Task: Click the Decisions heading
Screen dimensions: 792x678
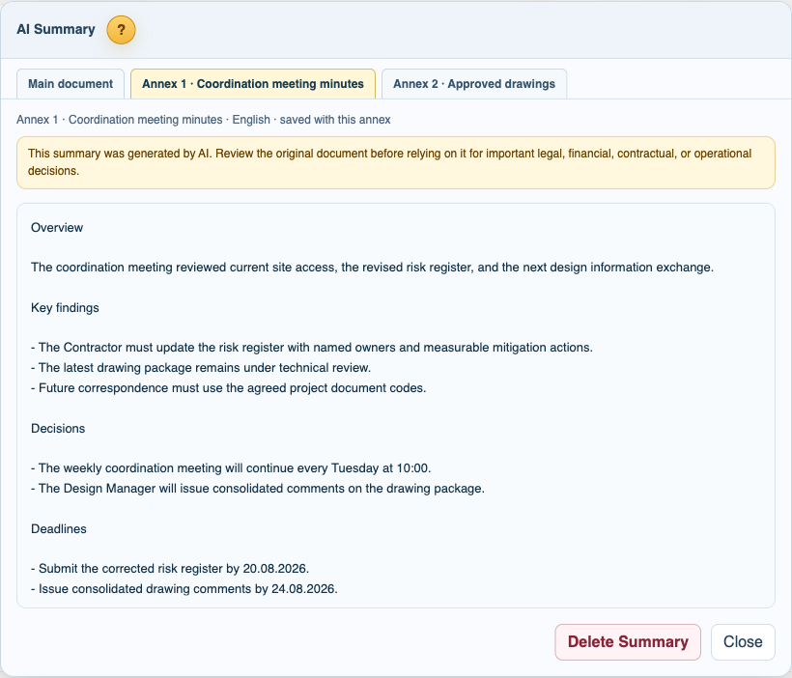Action: (58, 429)
